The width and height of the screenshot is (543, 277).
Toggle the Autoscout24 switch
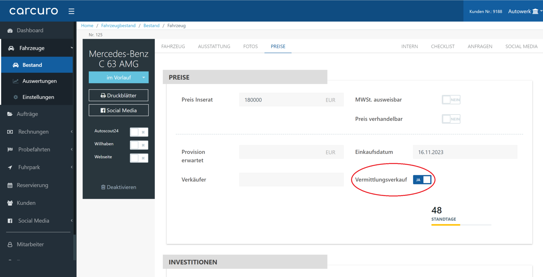click(139, 132)
